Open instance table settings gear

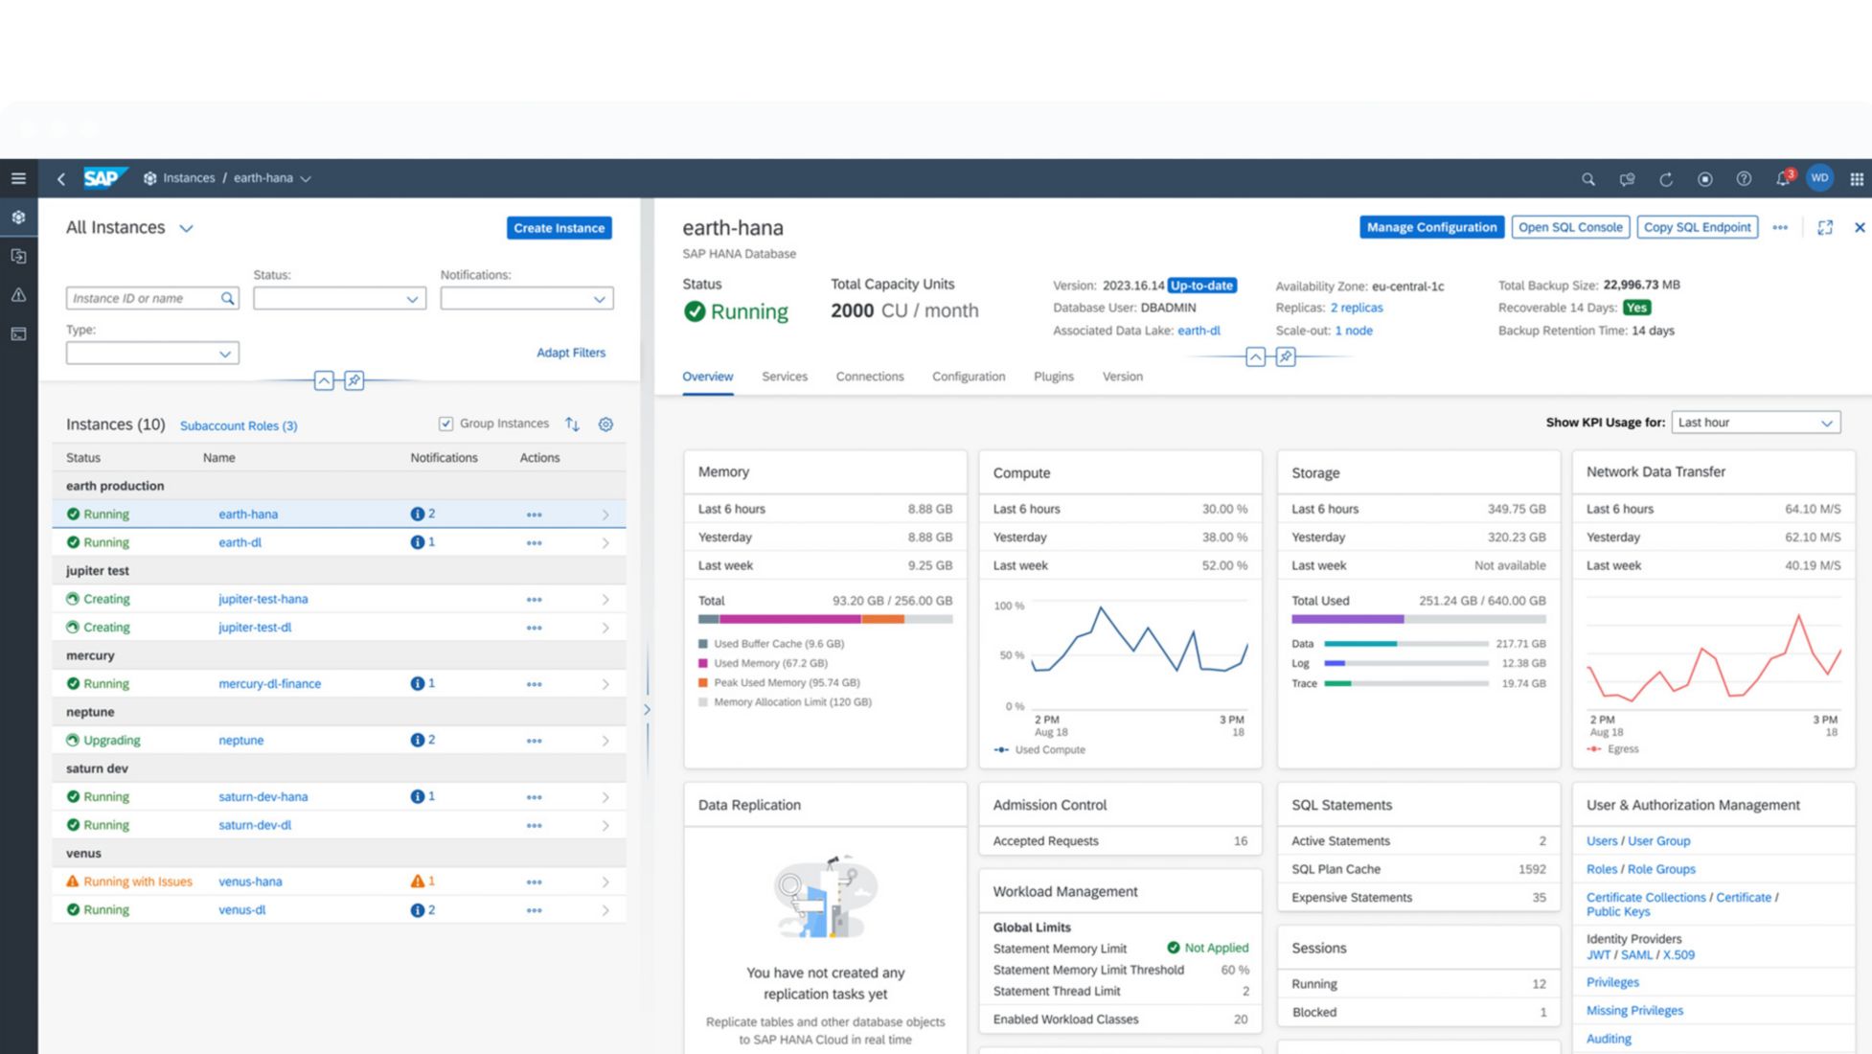tap(605, 424)
